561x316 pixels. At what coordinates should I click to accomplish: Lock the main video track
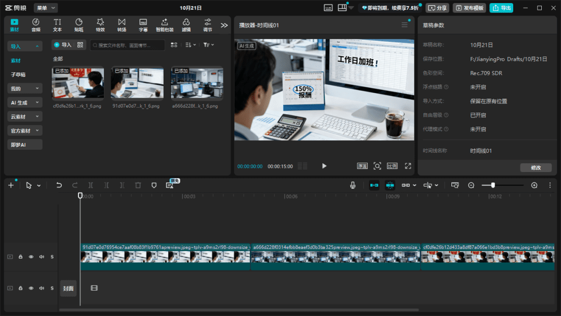21,257
